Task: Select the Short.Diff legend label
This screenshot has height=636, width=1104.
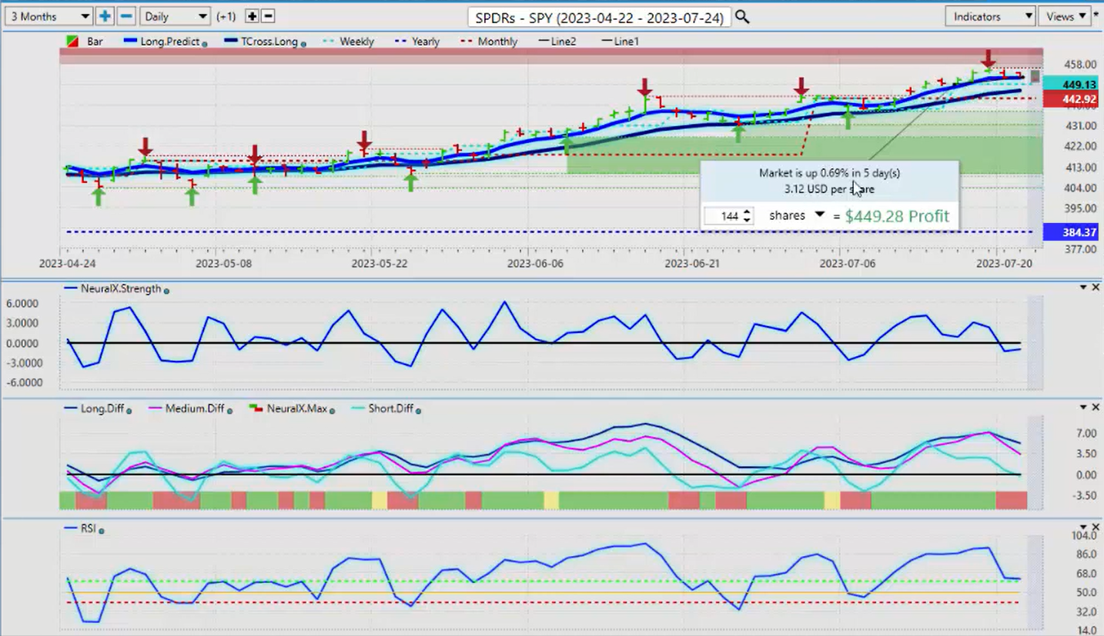Action: click(x=391, y=408)
